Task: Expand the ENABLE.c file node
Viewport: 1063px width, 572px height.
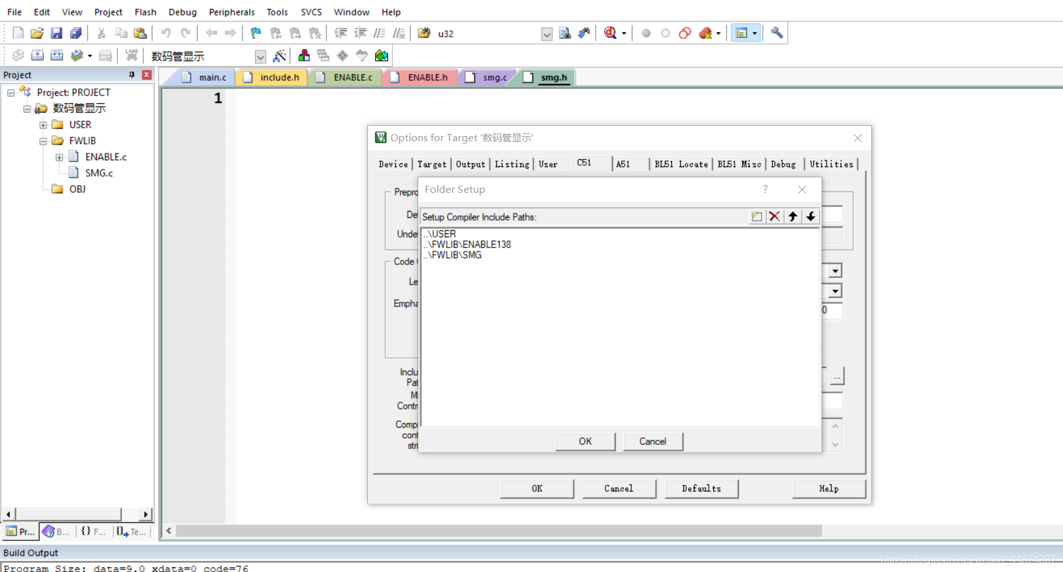Action: pyautogui.click(x=59, y=157)
